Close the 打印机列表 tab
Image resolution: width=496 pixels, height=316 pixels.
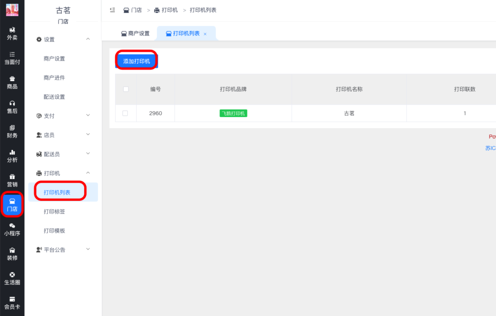click(204, 34)
